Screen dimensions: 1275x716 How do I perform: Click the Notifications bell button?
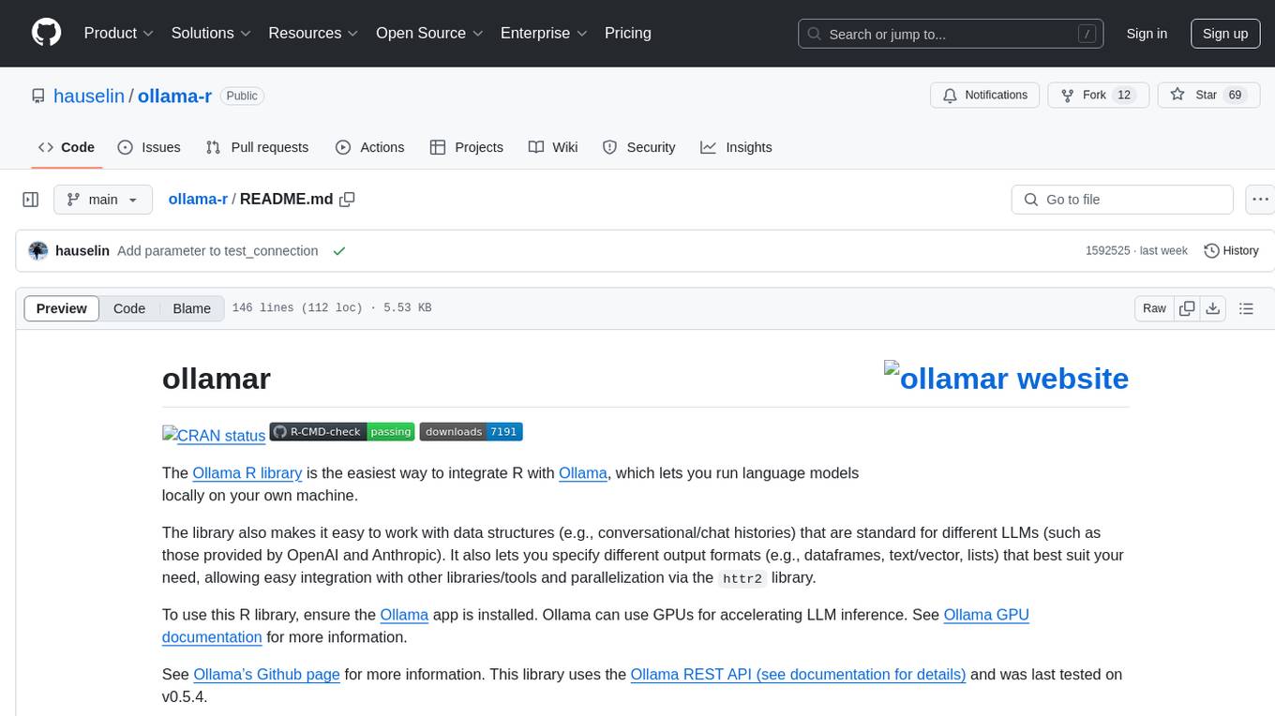coord(984,96)
